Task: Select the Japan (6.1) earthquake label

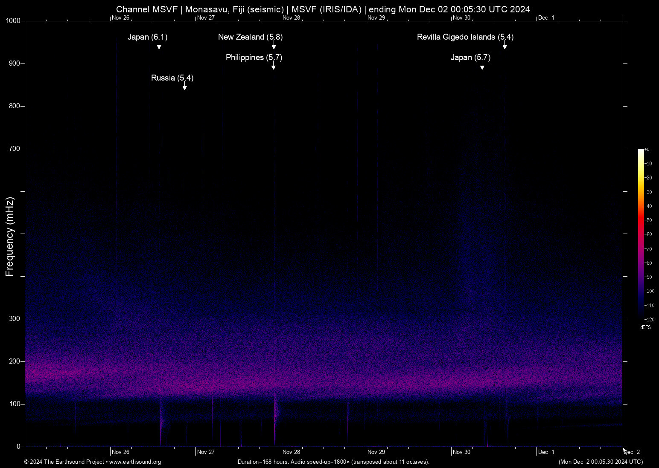Action: [x=148, y=37]
